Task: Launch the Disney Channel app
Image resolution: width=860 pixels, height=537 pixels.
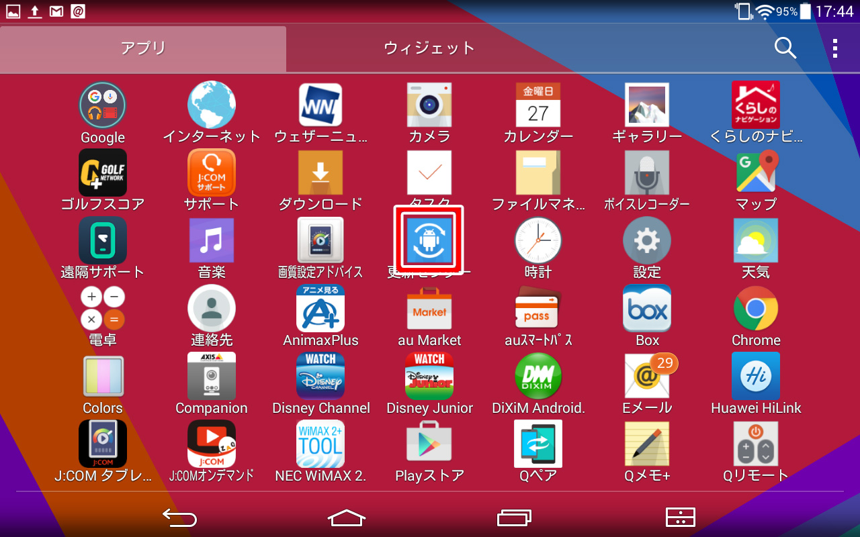Action: (x=320, y=376)
